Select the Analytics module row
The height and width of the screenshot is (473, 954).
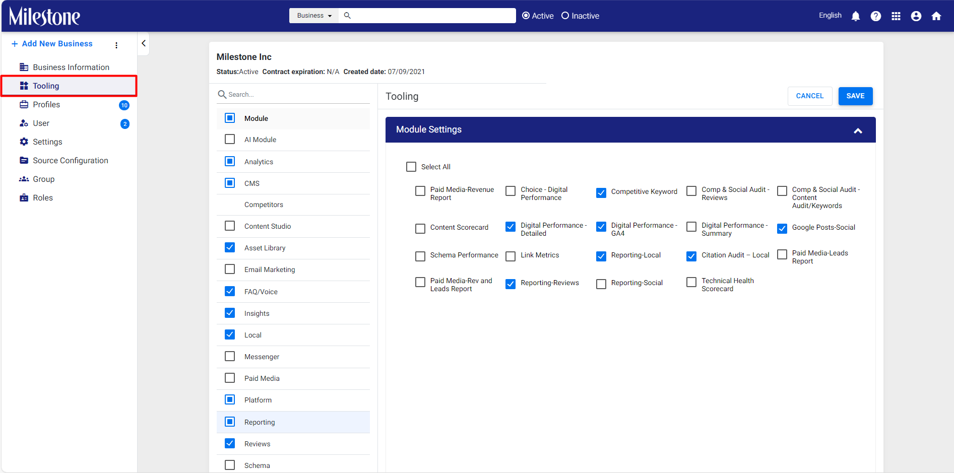click(293, 162)
